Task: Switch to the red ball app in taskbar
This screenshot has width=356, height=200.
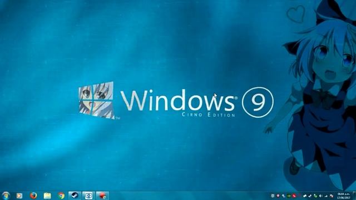Action: pos(102,196)
